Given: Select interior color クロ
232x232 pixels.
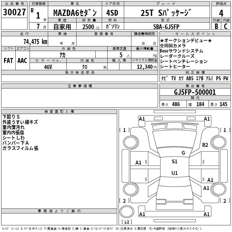Looking at the screenshot, I should point(85,67).
